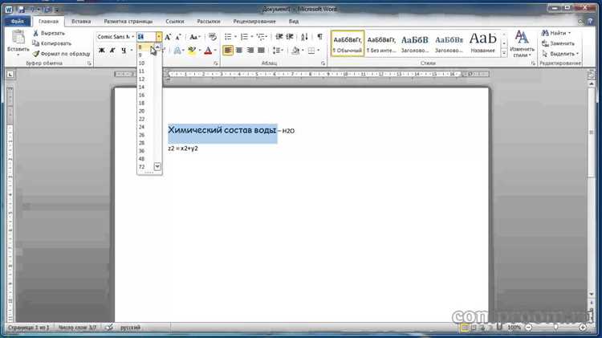Screen dimensions: 602x338
Task: Switch to the Рецензирование tab
Action: [254, 22]
